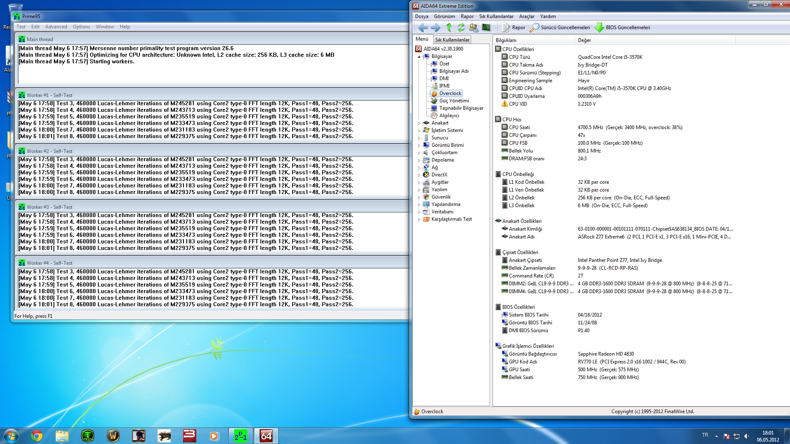Click the Worker #1 - Self-Test title bar
Image resolution: width=790 pixels, height=444 pixels.
pyautogui.click(x=212, y=95)
